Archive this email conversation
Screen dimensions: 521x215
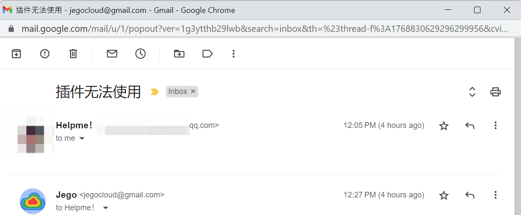(16, 54)
